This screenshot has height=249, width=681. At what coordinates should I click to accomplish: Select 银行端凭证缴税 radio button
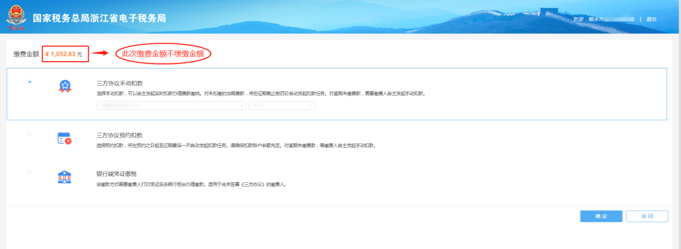(30, 172)
